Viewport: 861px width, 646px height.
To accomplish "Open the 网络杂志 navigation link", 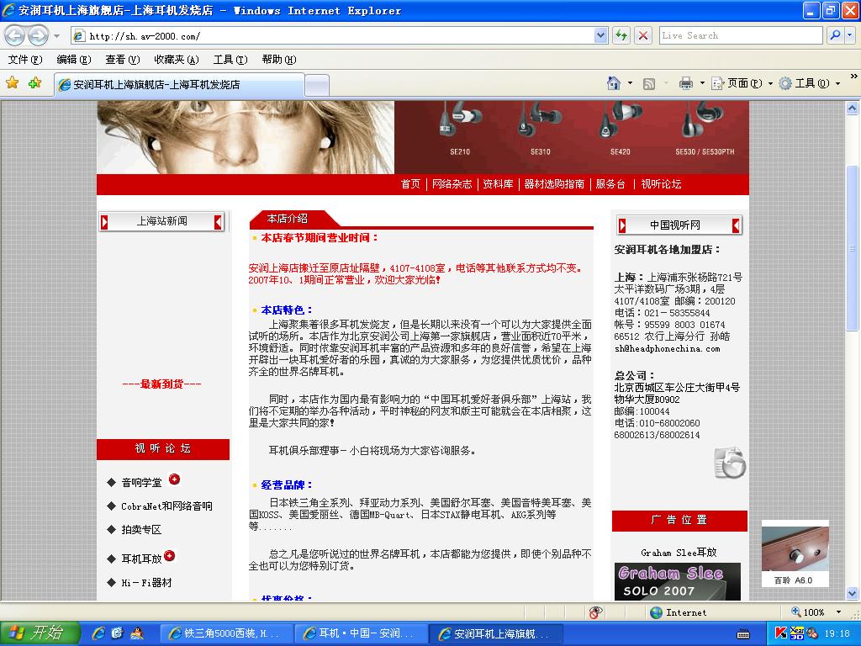I will point(452,184).
